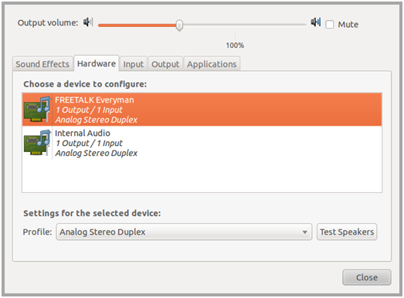Click the Output volume label
Image resolution: width=404 pixels, height=298 pixels.
(48, 22)
